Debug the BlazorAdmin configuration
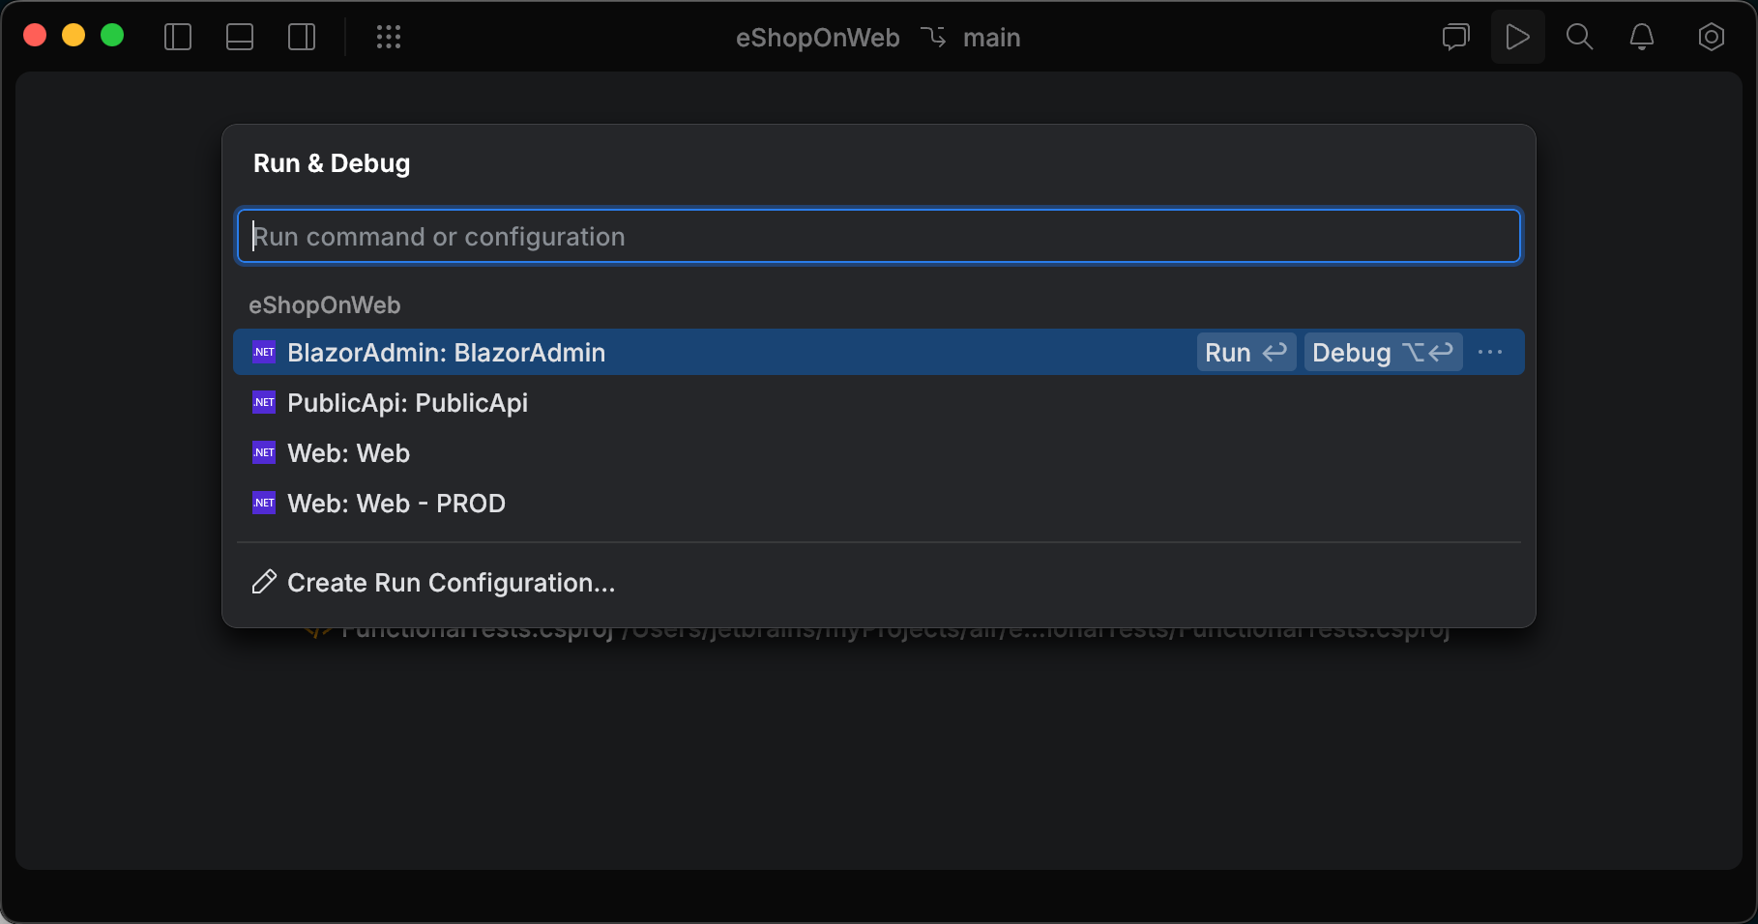Image resolution: width=1758 pixels, height=924 pixels. (1383, 352)
